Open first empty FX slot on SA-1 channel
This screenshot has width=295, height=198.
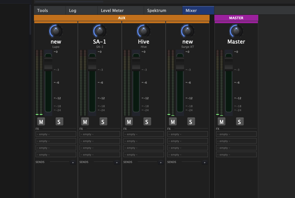click(100, 134)
